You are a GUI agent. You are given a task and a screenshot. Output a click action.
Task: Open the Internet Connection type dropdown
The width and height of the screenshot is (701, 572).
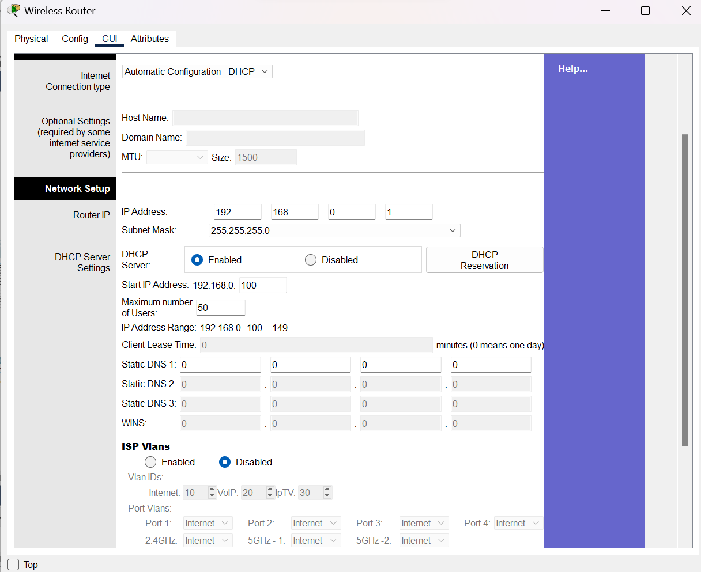click(x=197, y=71)
